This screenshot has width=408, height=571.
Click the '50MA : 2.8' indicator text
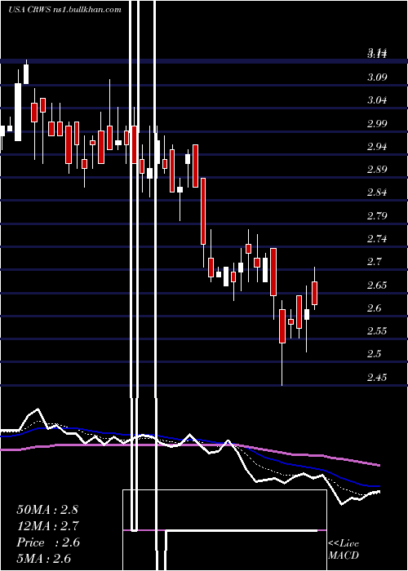click(47, 510)
